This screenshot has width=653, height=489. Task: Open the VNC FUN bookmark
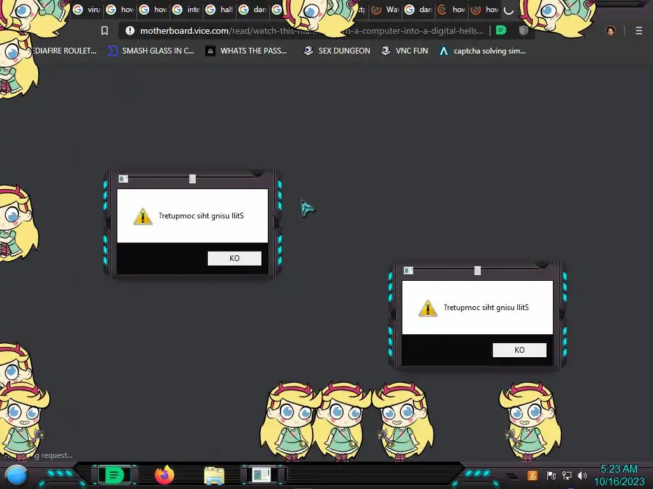coord(404,51)
